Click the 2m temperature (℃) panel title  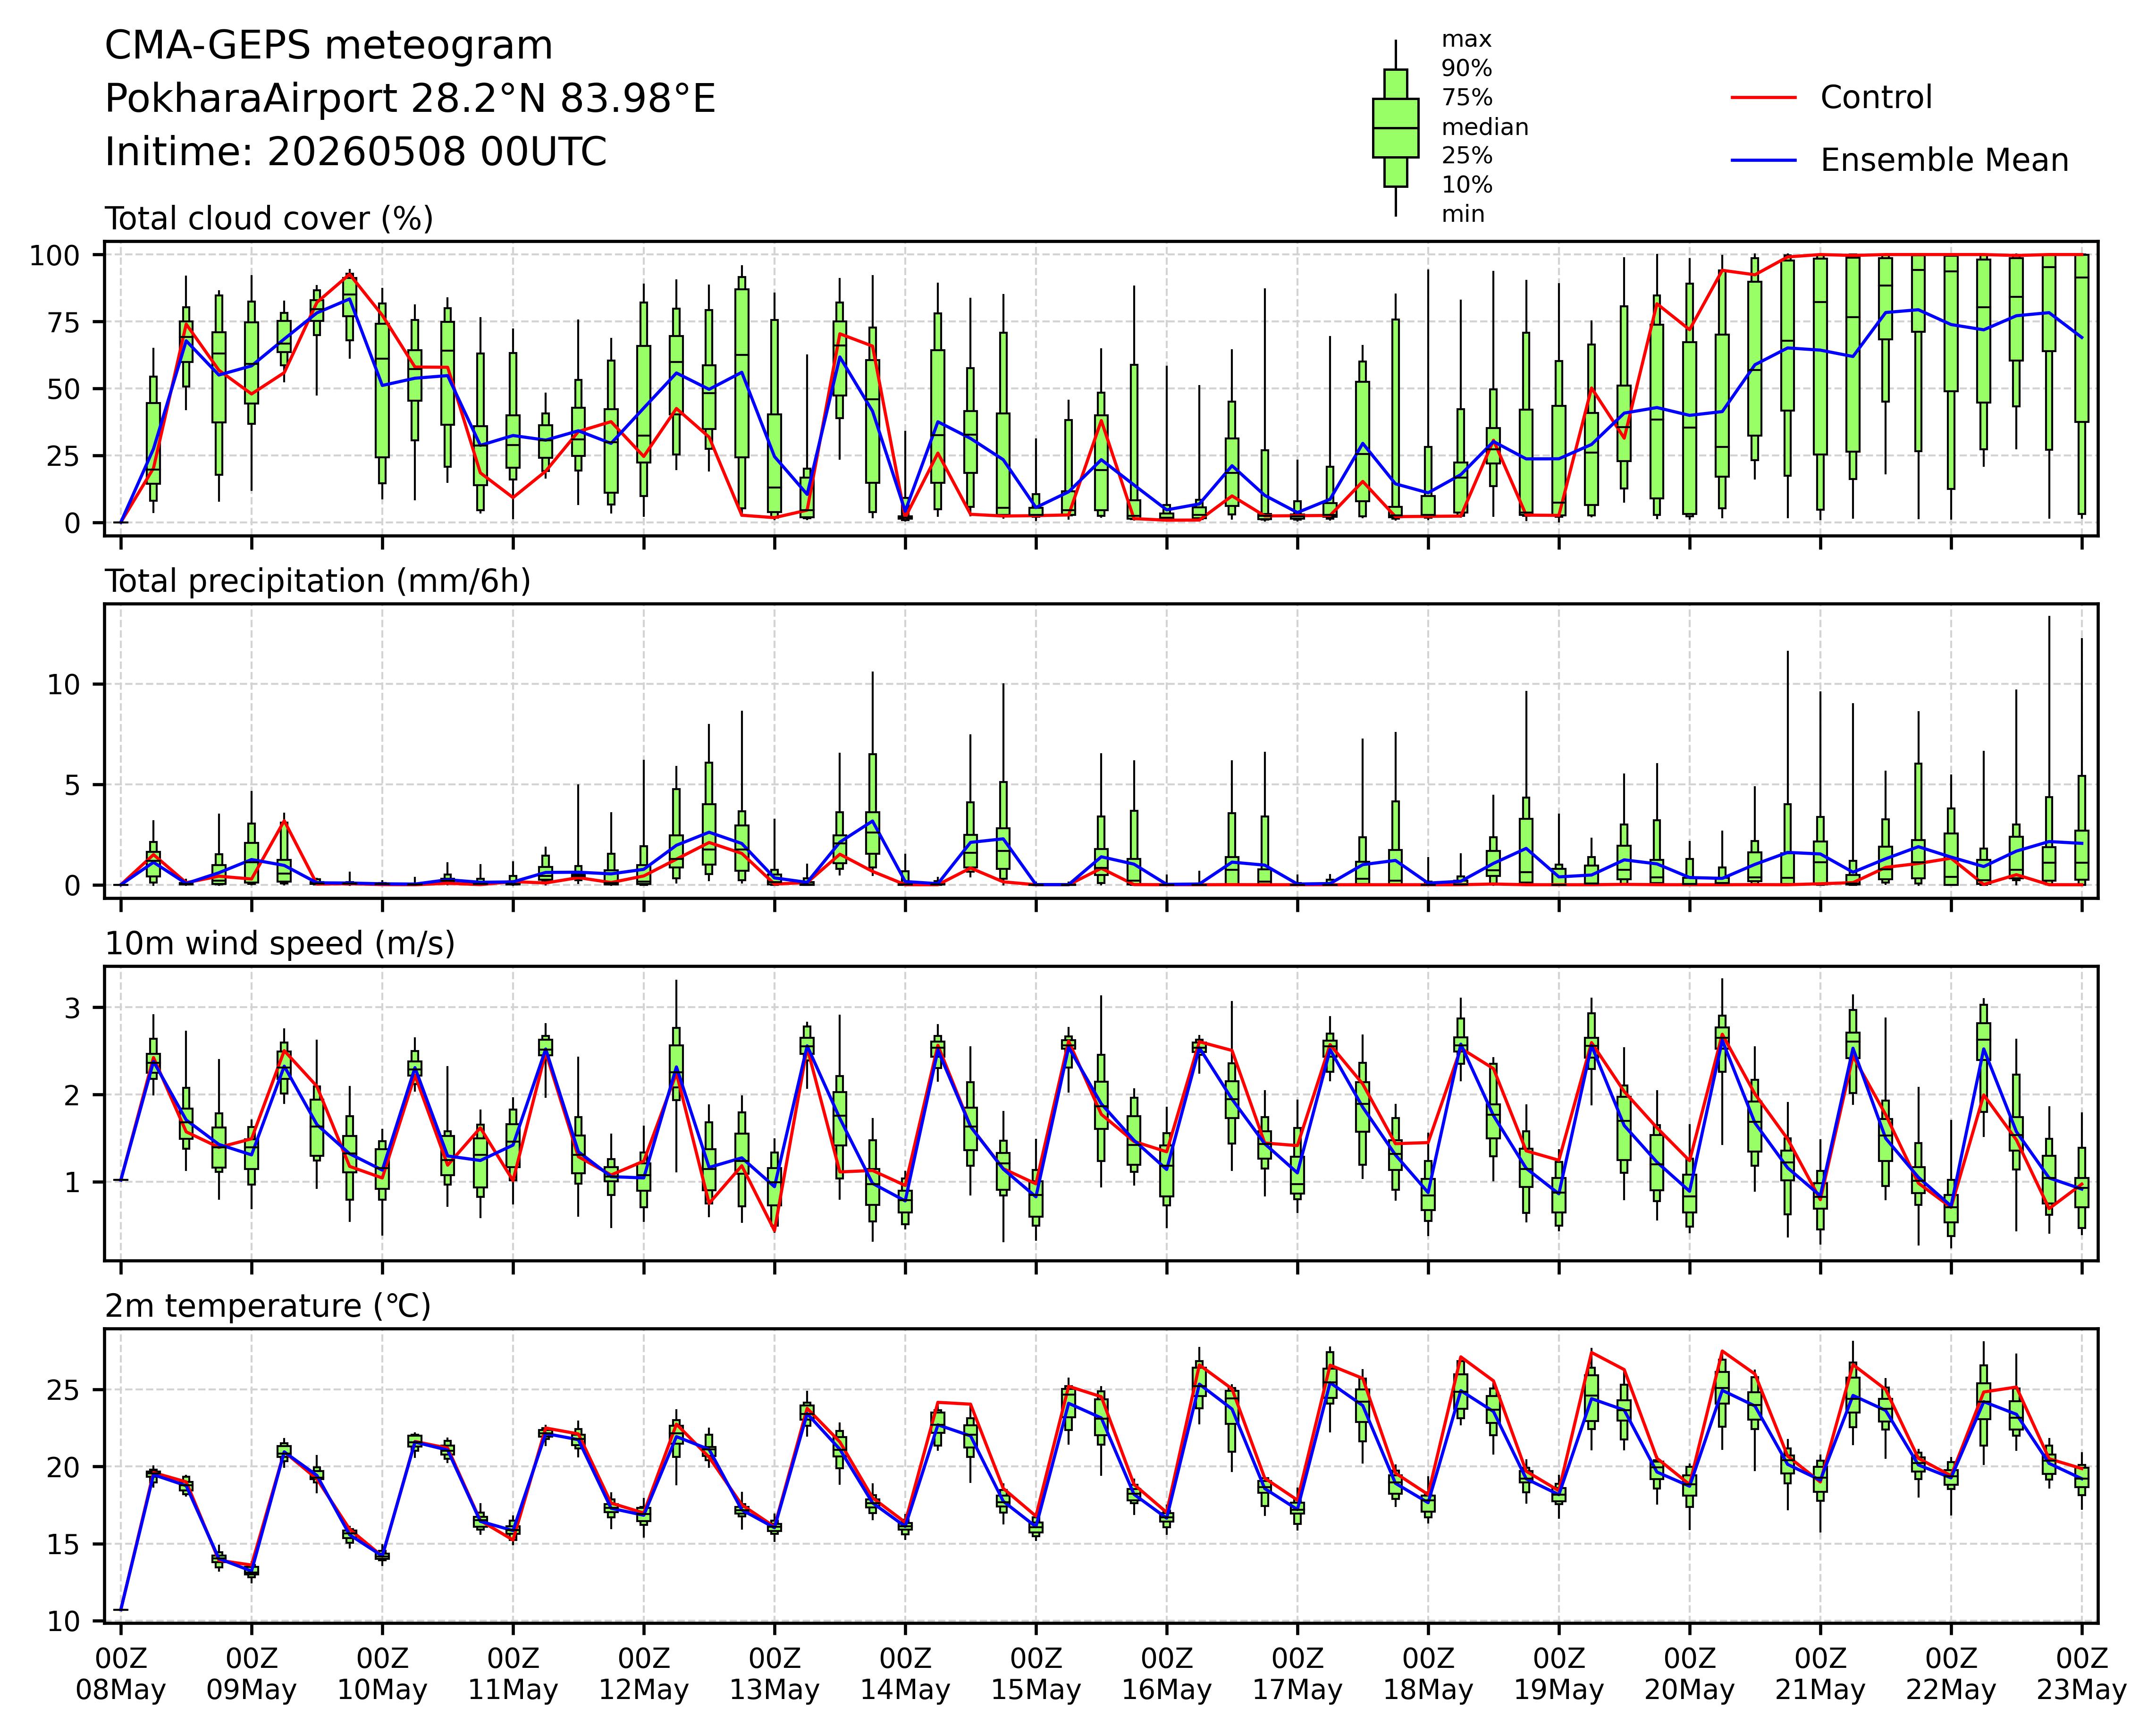pos(268,1306)
